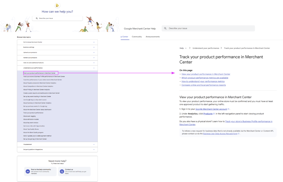283x182 pixels.
Task: Jump to Compare online and local performance reports
Action: pyautogui.click(x=204, y=85)
